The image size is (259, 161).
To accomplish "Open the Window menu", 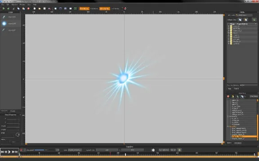I will click(14, 4).
